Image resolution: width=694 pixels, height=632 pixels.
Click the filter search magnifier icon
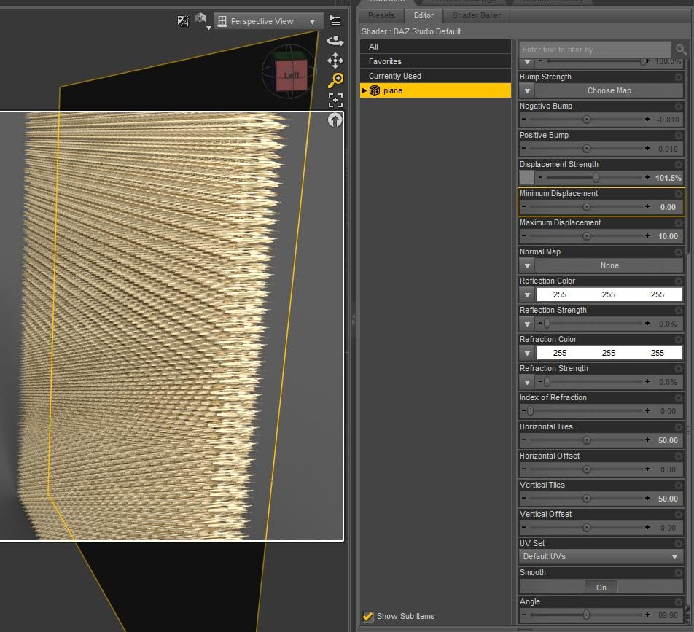click(681, 49)
